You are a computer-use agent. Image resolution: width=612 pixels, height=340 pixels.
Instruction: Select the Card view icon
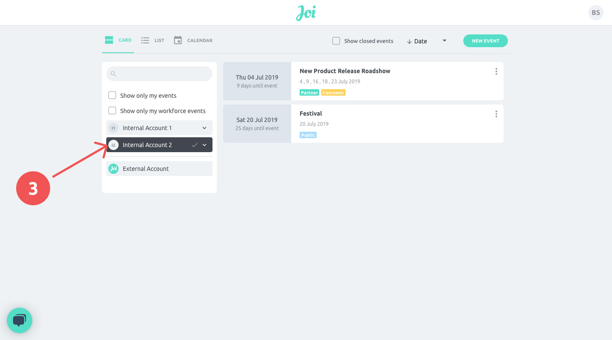pyautogui.click(x=109, y=39)
